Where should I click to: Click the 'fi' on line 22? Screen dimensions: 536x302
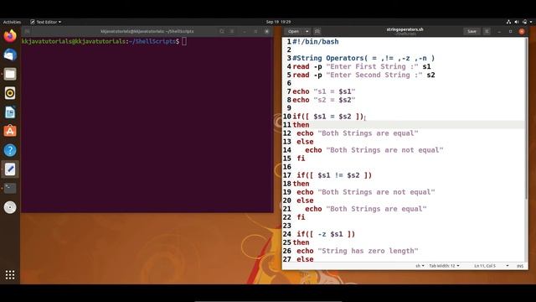[x=301, y=217]
